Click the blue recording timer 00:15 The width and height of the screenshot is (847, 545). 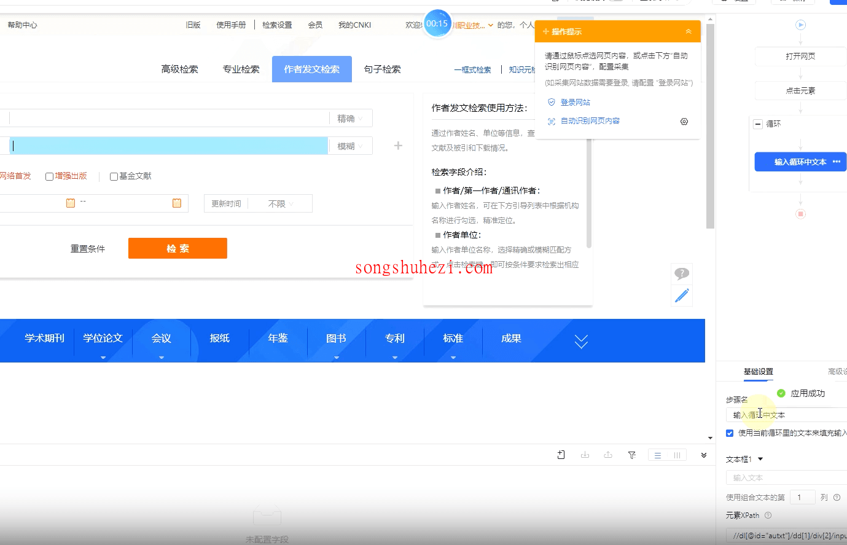[437, 23]
